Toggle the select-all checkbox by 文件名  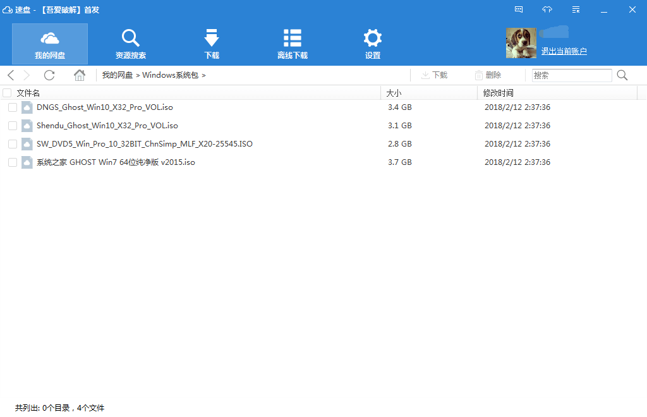7,93
